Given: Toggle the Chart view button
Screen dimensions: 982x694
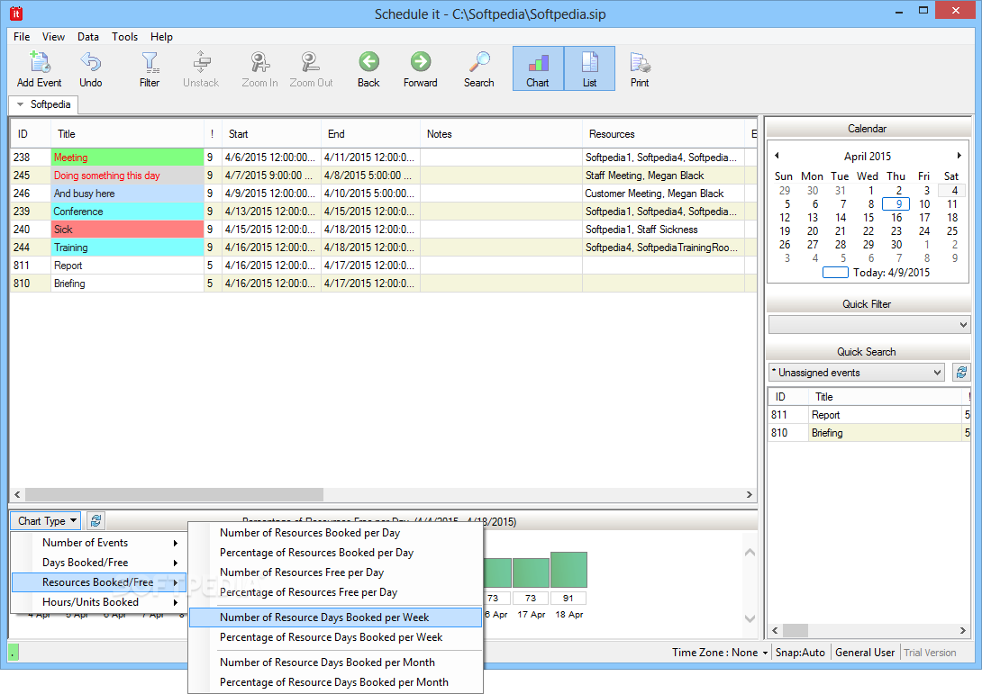Looking at the screenshot, I should point(538,68).
